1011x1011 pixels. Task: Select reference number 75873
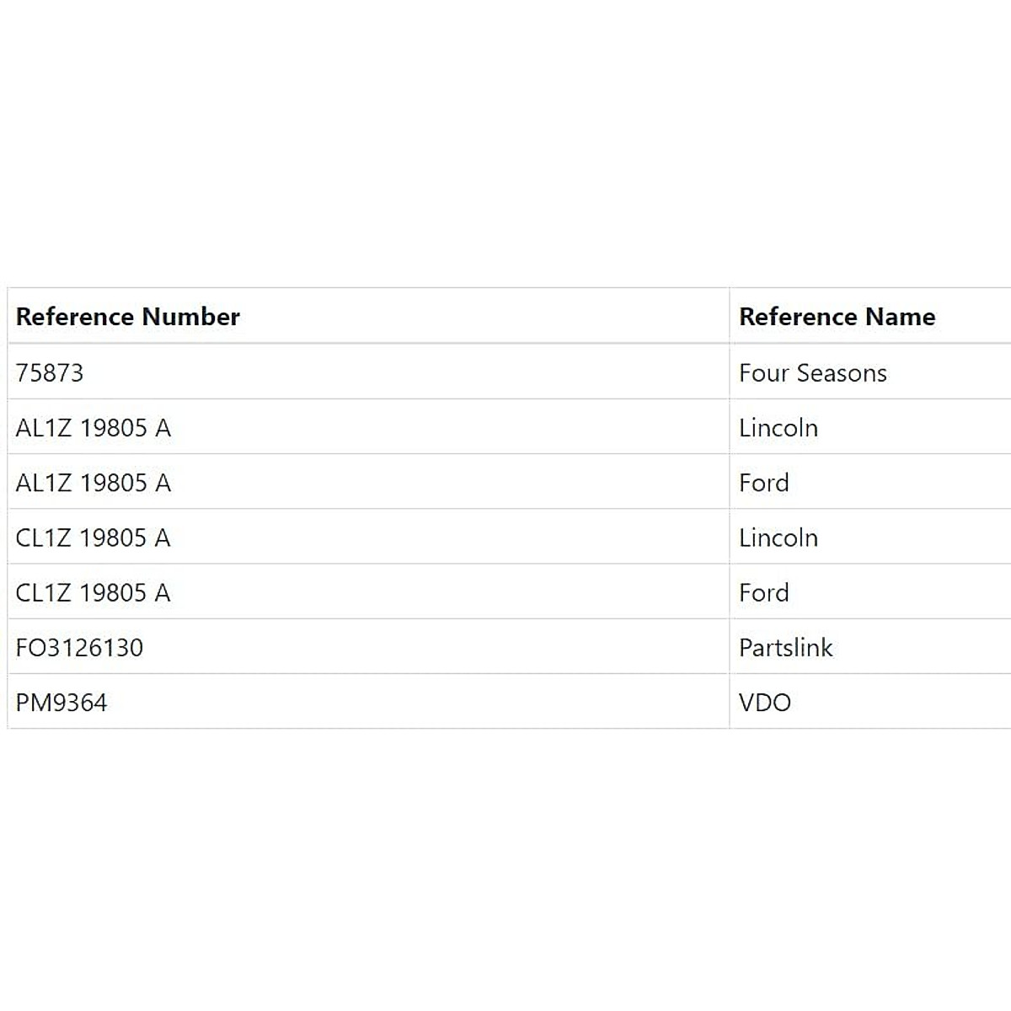[50, 373]
